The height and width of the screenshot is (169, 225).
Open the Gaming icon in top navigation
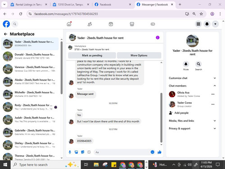(x=153, y=24)
